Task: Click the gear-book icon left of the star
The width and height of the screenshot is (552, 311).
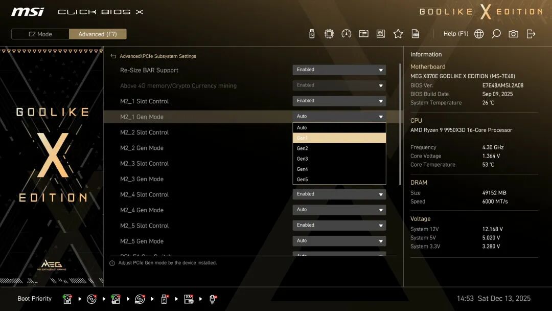Action: coord(381,34)
